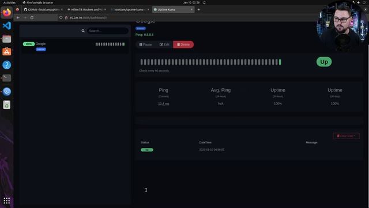Image resolution: width=369 pixels, height=208 pixels.
Task: Open the Trash icon in the dock
Action: (x=6, y=105)
